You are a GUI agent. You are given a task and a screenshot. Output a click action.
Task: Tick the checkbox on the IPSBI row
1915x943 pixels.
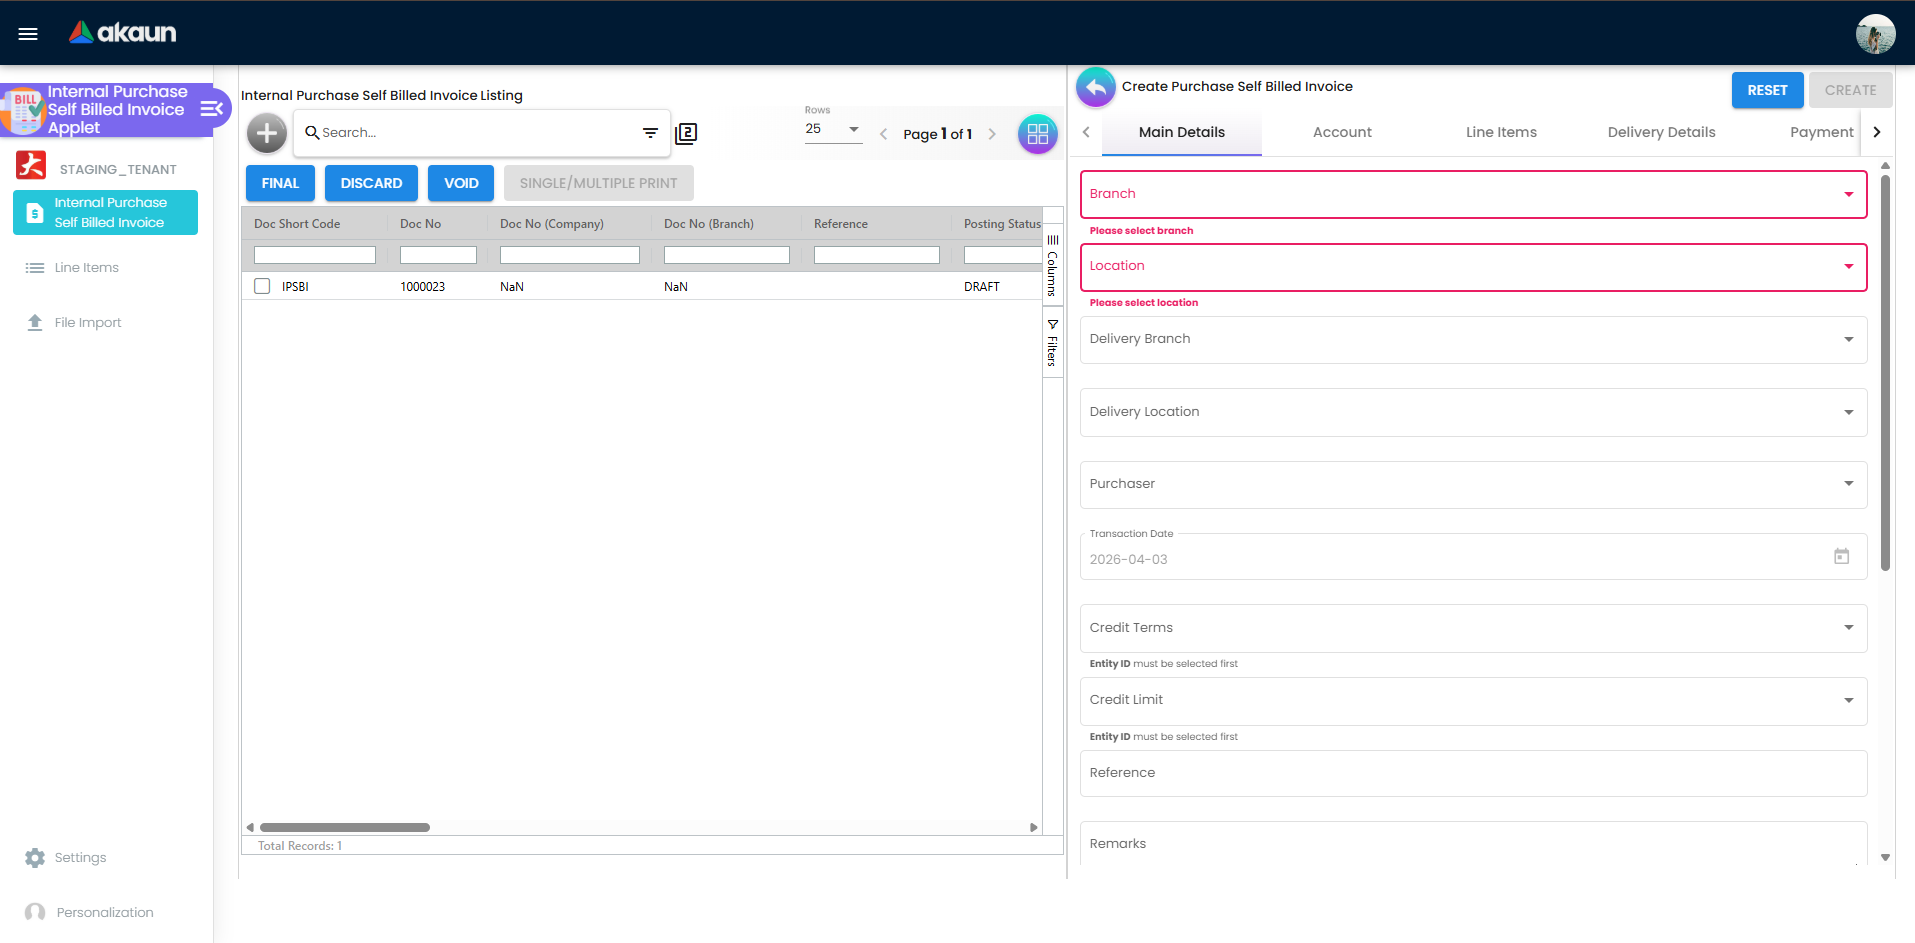262,286
